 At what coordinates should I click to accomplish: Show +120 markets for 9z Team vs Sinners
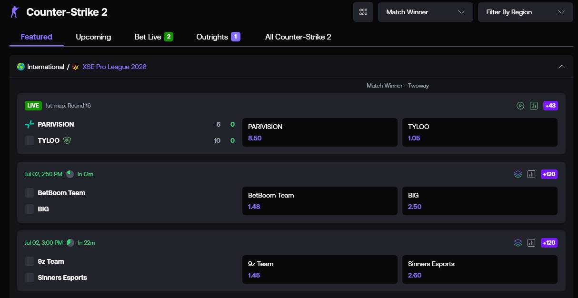pos(549,243)
